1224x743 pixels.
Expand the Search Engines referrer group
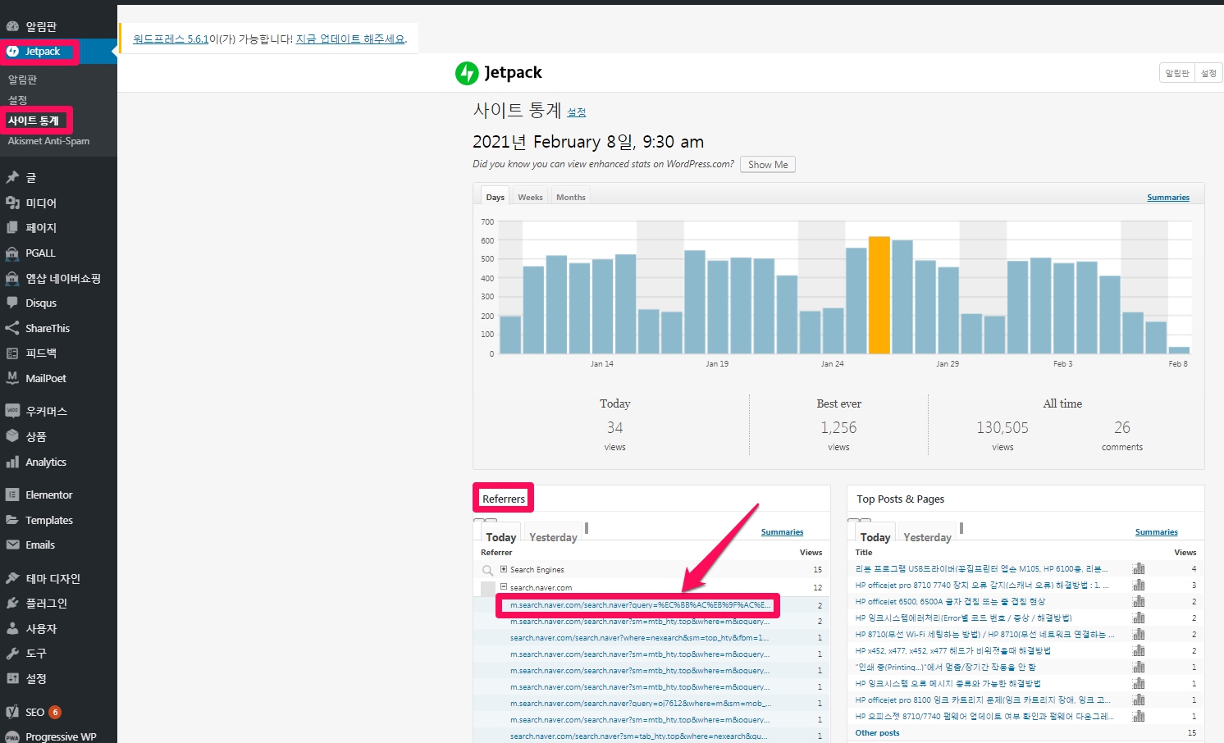[x=504, y=569]
